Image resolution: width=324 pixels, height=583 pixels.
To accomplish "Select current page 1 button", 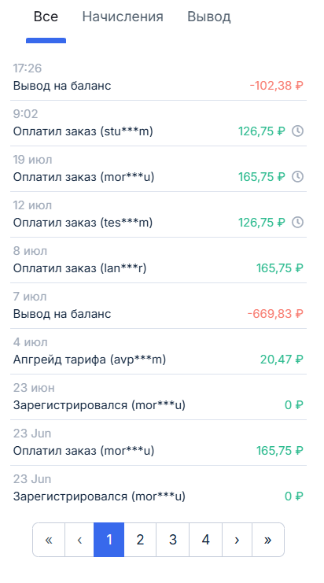I will pos(109,540).
